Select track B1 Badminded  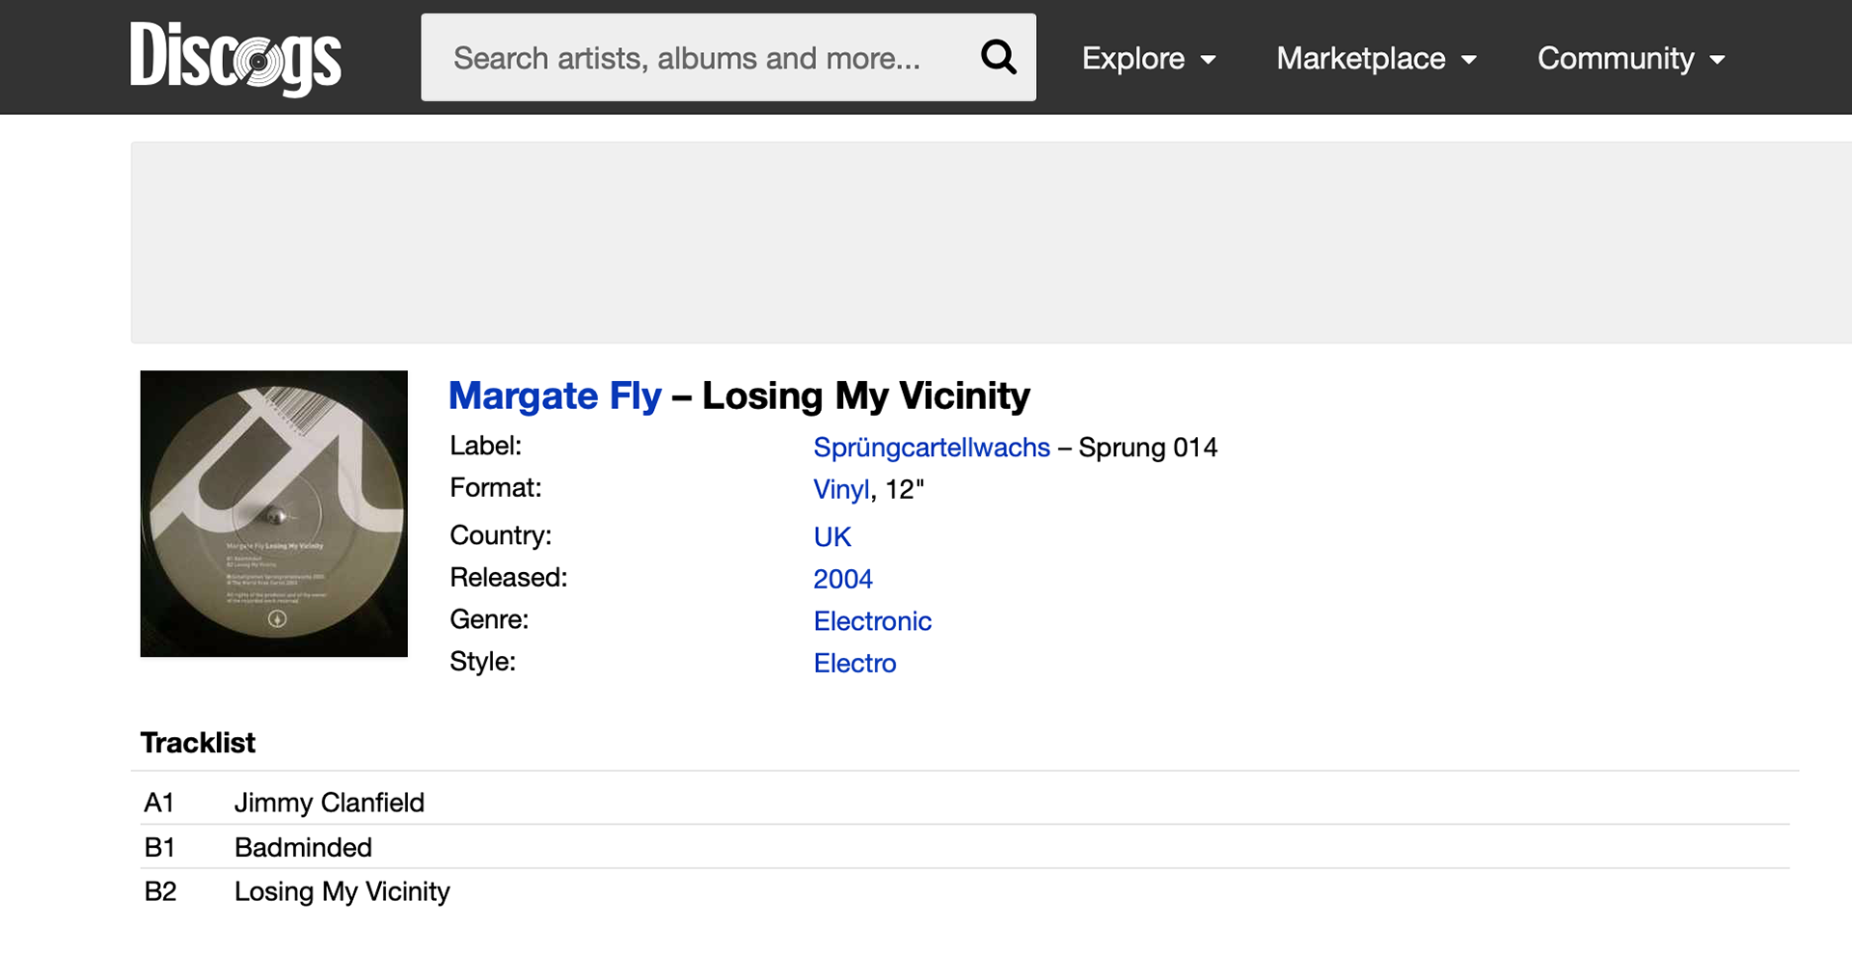(x=303, y=847)
